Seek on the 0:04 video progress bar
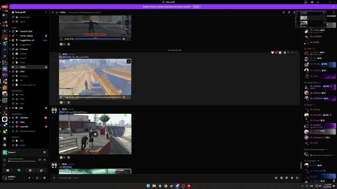Image resolution: width=337 pixels, height=189 pixels. click(x=98, y=39)
